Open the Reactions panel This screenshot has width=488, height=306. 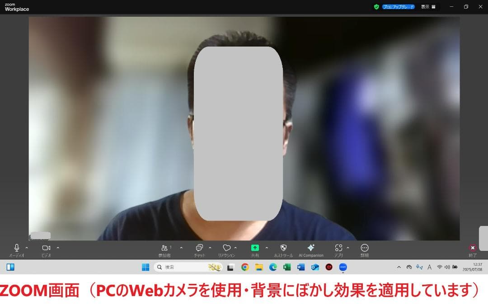[227, 249]
